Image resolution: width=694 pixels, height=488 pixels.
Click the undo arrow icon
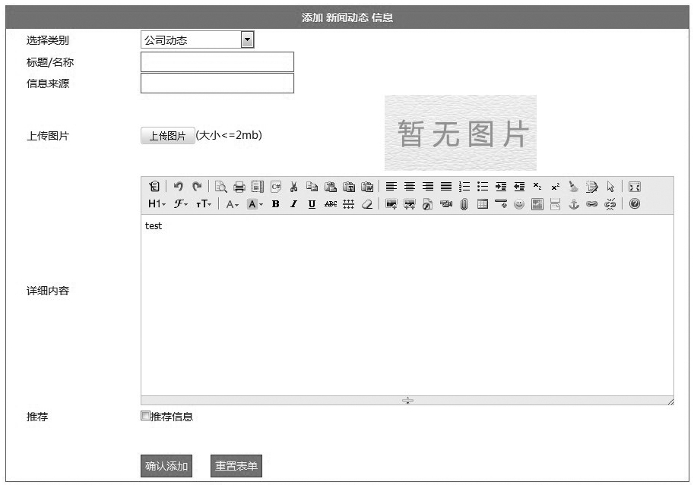(179, 187)
